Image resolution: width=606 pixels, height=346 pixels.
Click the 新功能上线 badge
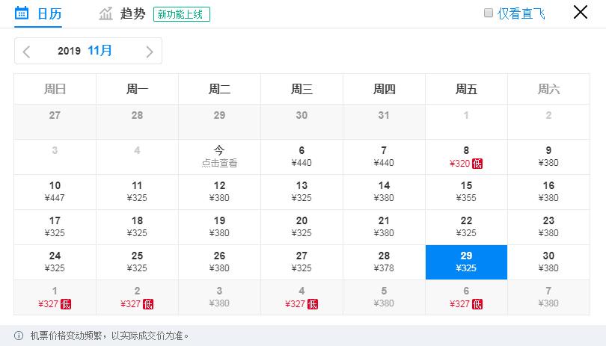pos(182,14)
